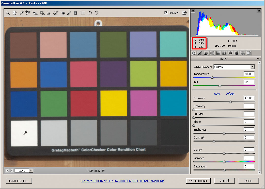Screen dimensions: 265x189
Task: Open the Basic panel flyout menu
Action: pyautogui.click(x=259, y=59)
